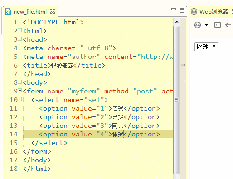Collapse the form tag at line 9

(x=20, y=91)
